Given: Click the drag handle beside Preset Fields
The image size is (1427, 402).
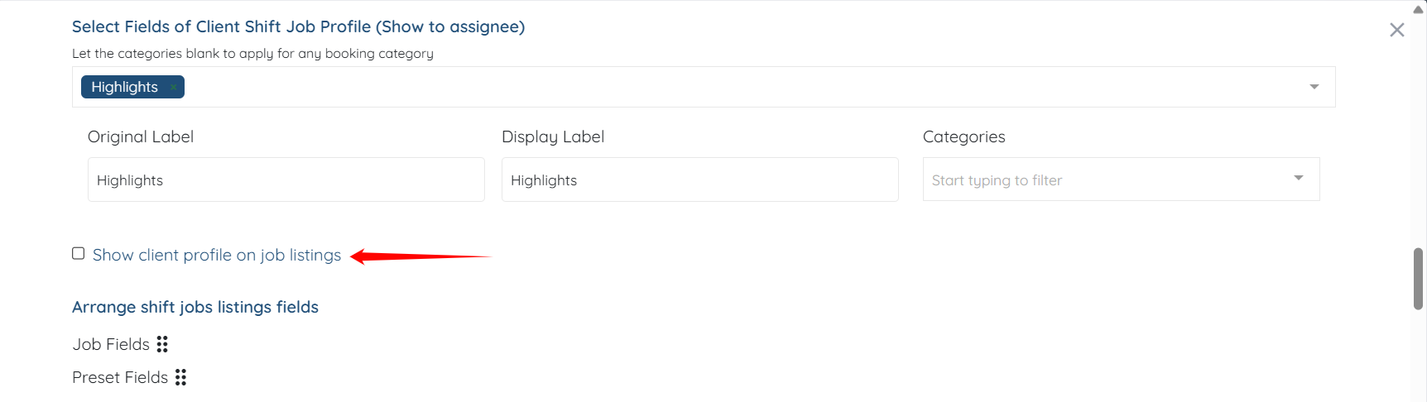Looking at the screenshot, I should pyautogui.click(x=180, y=377).
